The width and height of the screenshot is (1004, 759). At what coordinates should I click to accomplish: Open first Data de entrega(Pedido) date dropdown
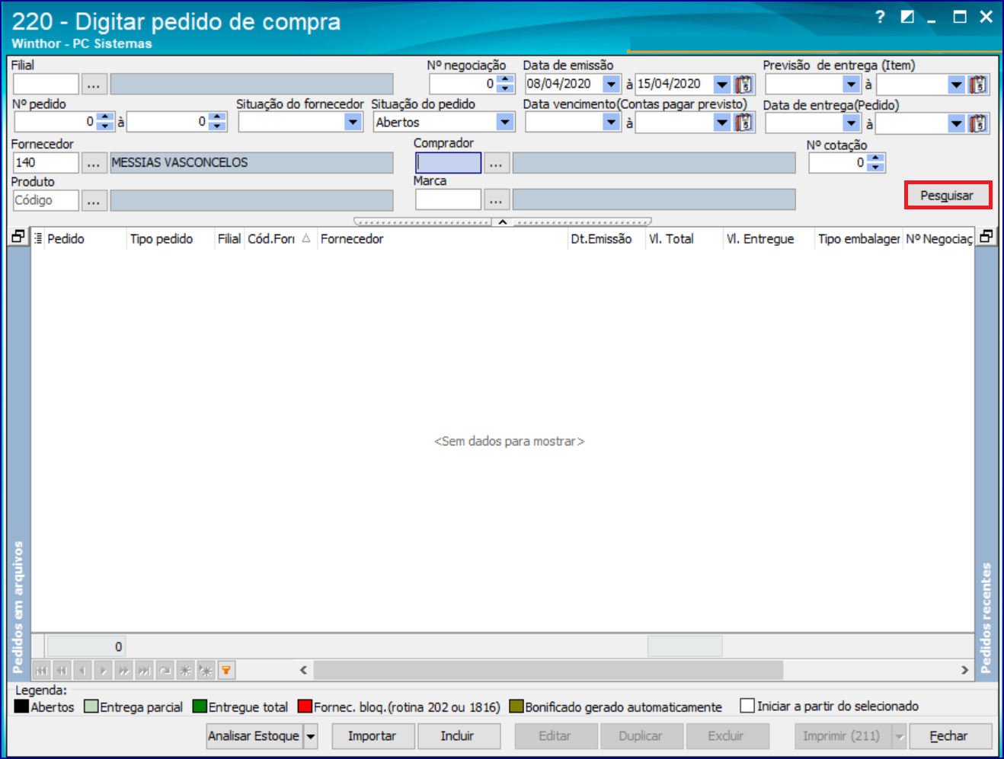pyautogui.click(x=852, y=123)
